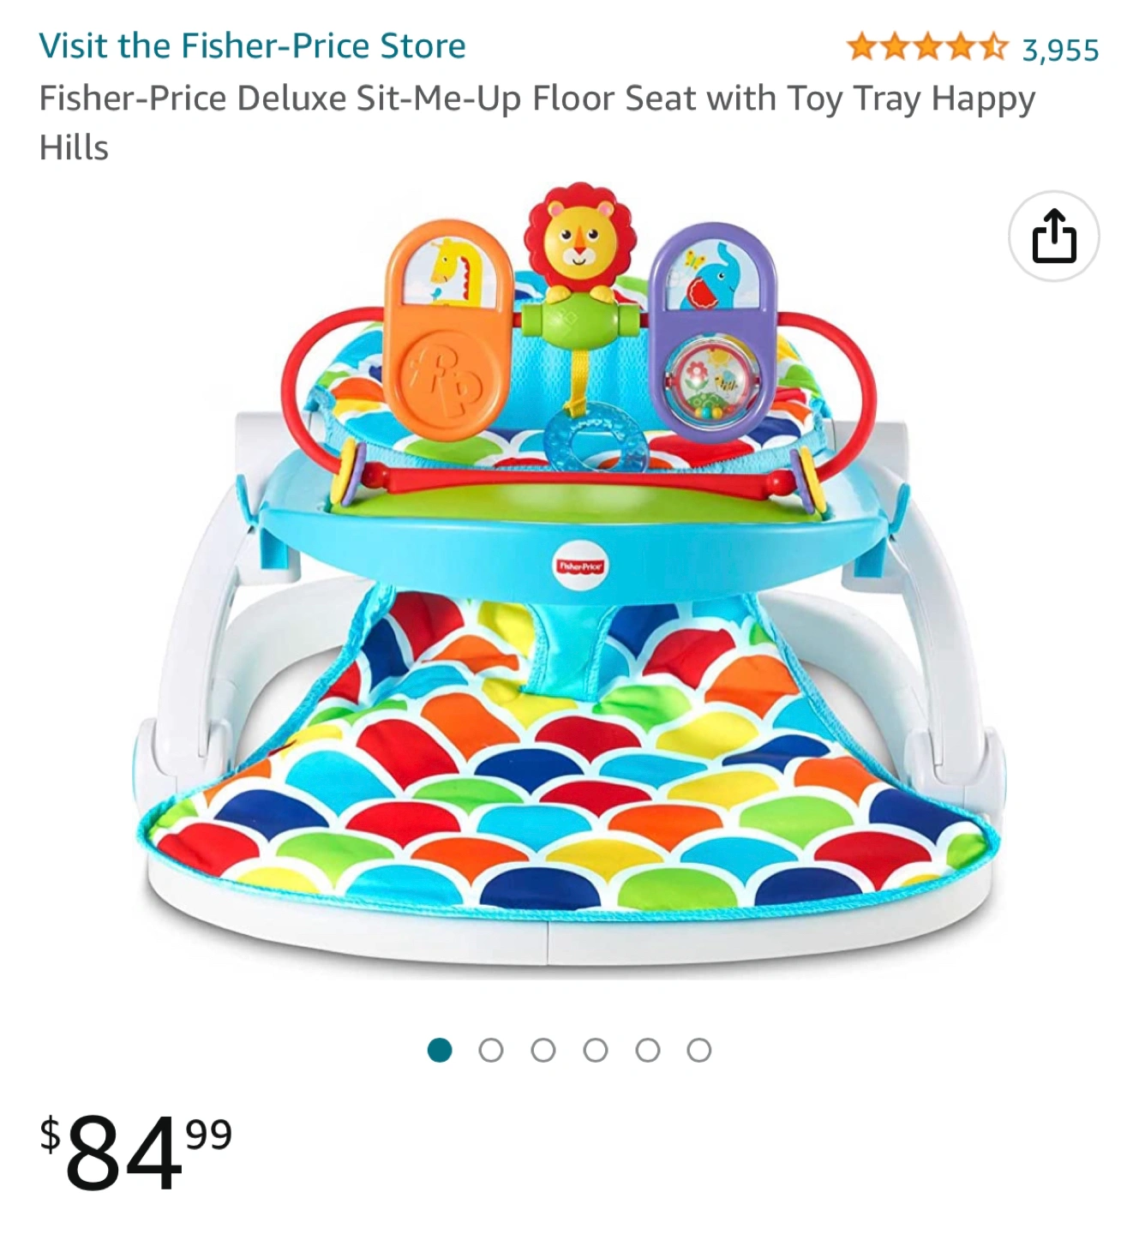Open the star rating breakdown

928,47
